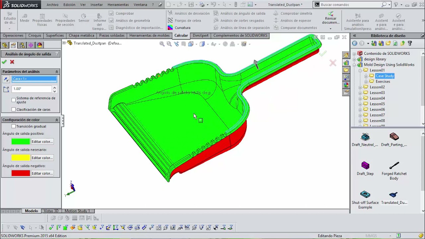The height and width of the screenshot is (239, 425).
Task: Select Comprobar simetría tool
Action: tap(293, 13)
